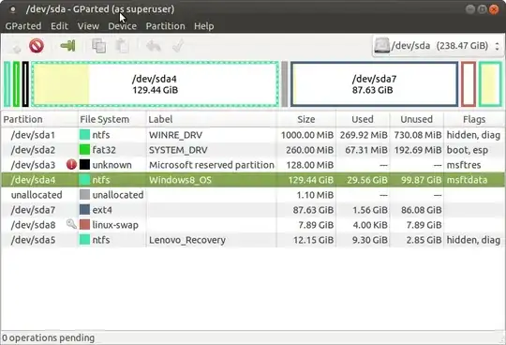This screenshot has height=345, width=506.
Task: Click the red Delete partition toolbar icon
Action: (x=37, y=46)
